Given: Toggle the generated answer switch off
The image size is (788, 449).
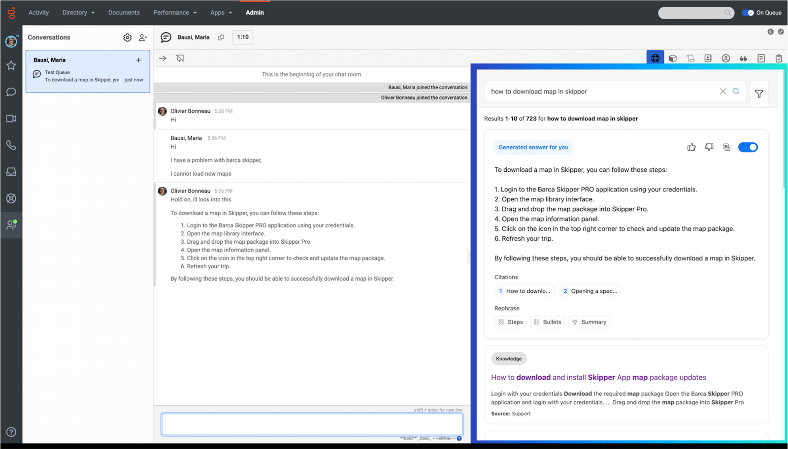Looking at the screenshot, I should point(748,147).
